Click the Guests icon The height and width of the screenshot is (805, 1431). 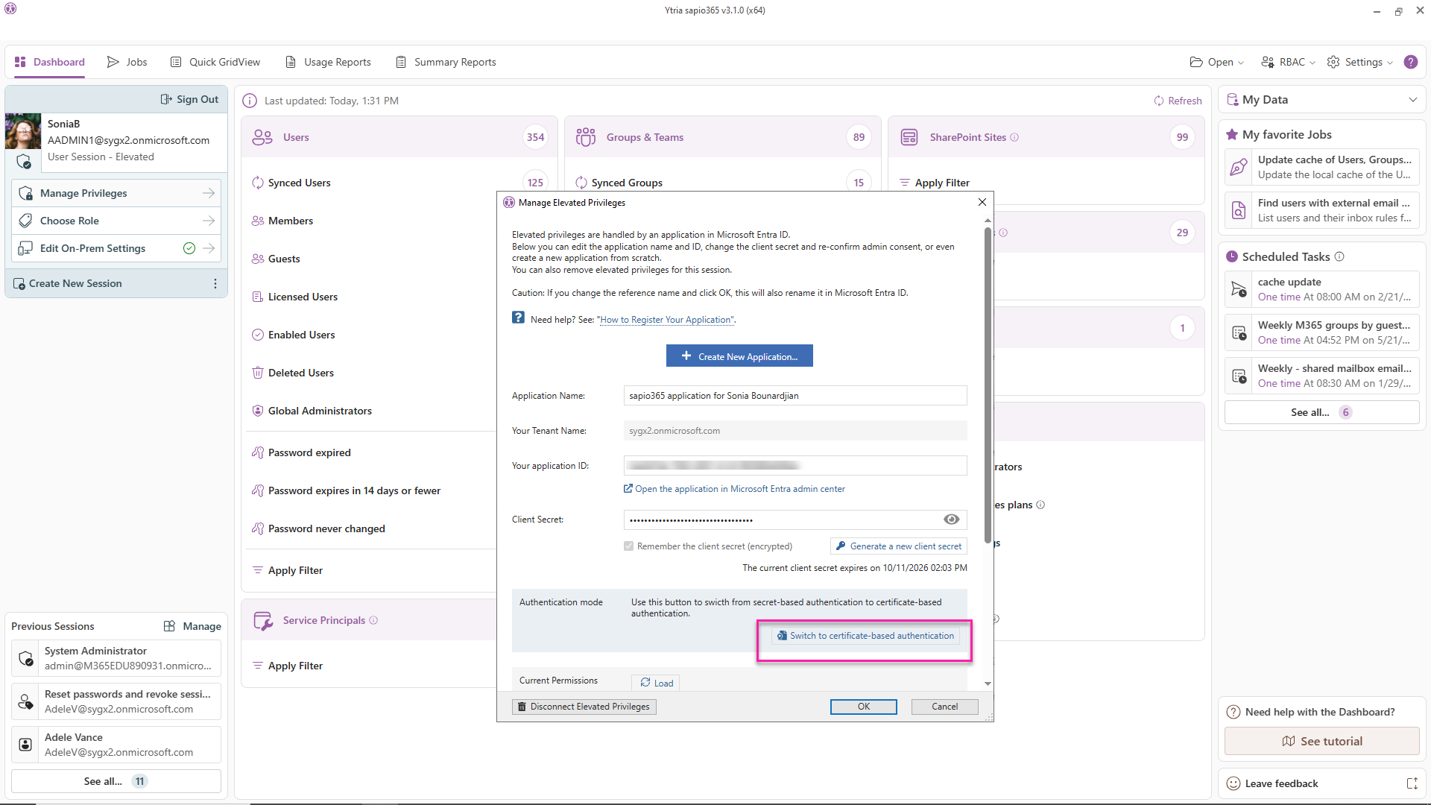258,259
